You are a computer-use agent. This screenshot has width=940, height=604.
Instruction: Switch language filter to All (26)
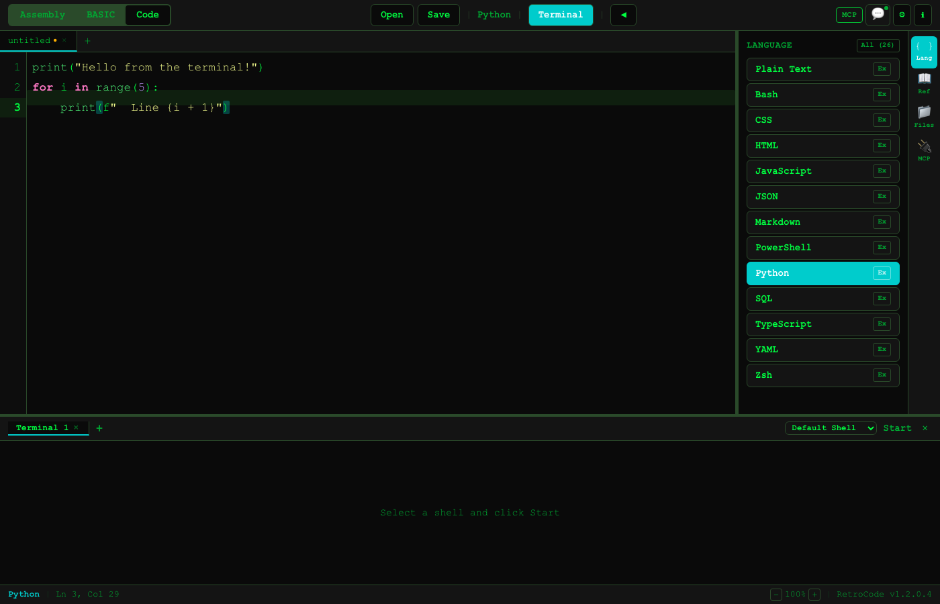point(878,45)
